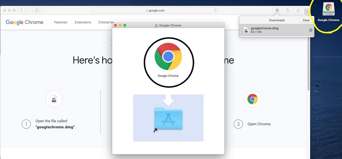Open the Enterprise page link

106,22
